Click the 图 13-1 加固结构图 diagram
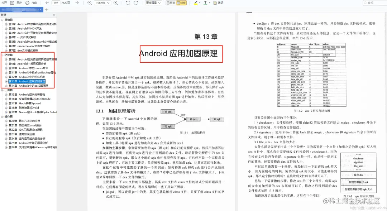Viewport: 387px width, 211px height. tap(193, 119)
